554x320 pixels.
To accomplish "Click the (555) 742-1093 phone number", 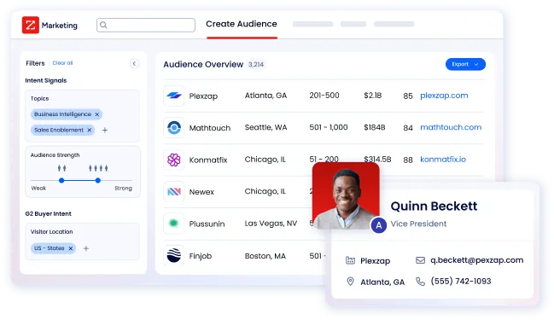I will click(461, 282).
